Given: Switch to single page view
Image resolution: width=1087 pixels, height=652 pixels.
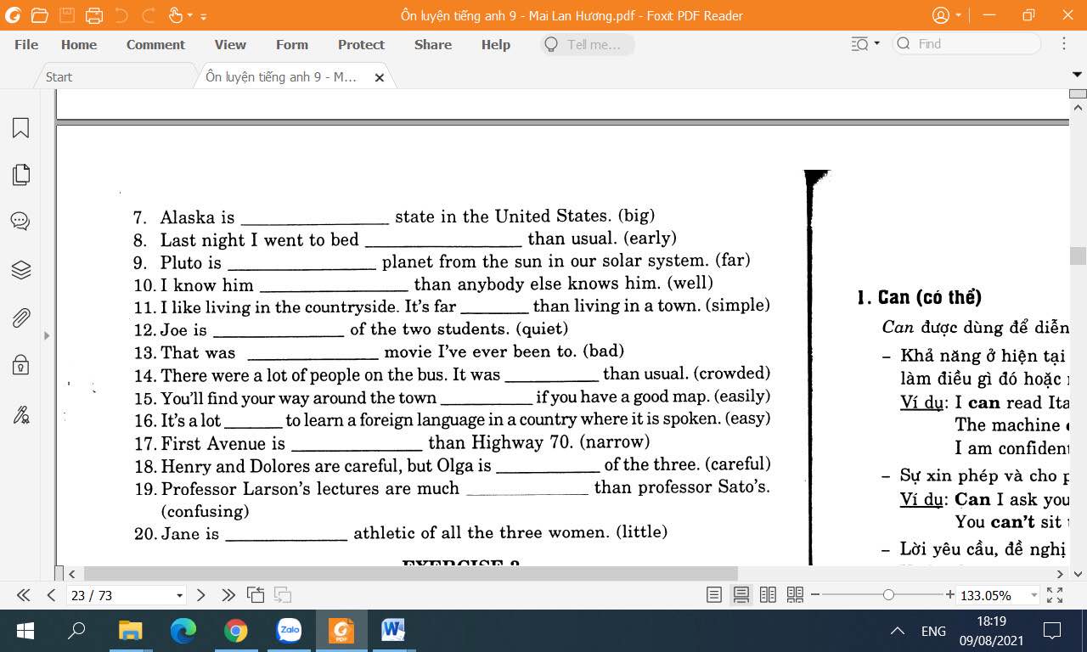Looking at the screenshot, I should (714, 595).
